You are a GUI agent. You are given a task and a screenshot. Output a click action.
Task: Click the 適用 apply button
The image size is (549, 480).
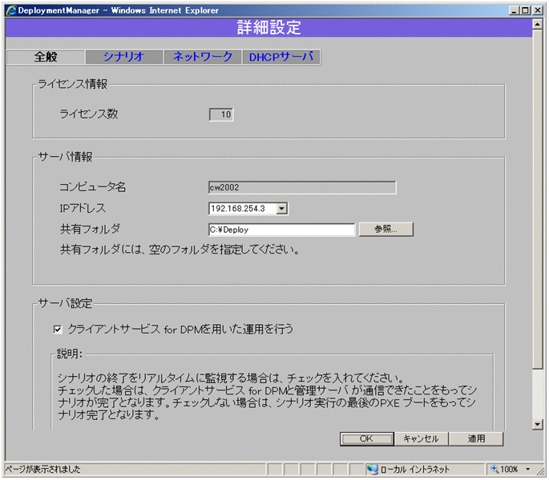click(x=476, y=438)
